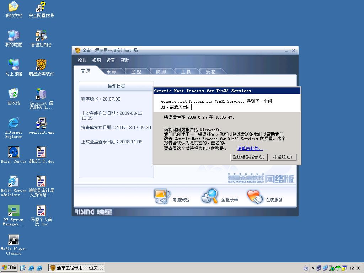The height and width of the screenshot is (273, 364).
Task: Click the green umbrella tray icon
Action: (338, 268)
